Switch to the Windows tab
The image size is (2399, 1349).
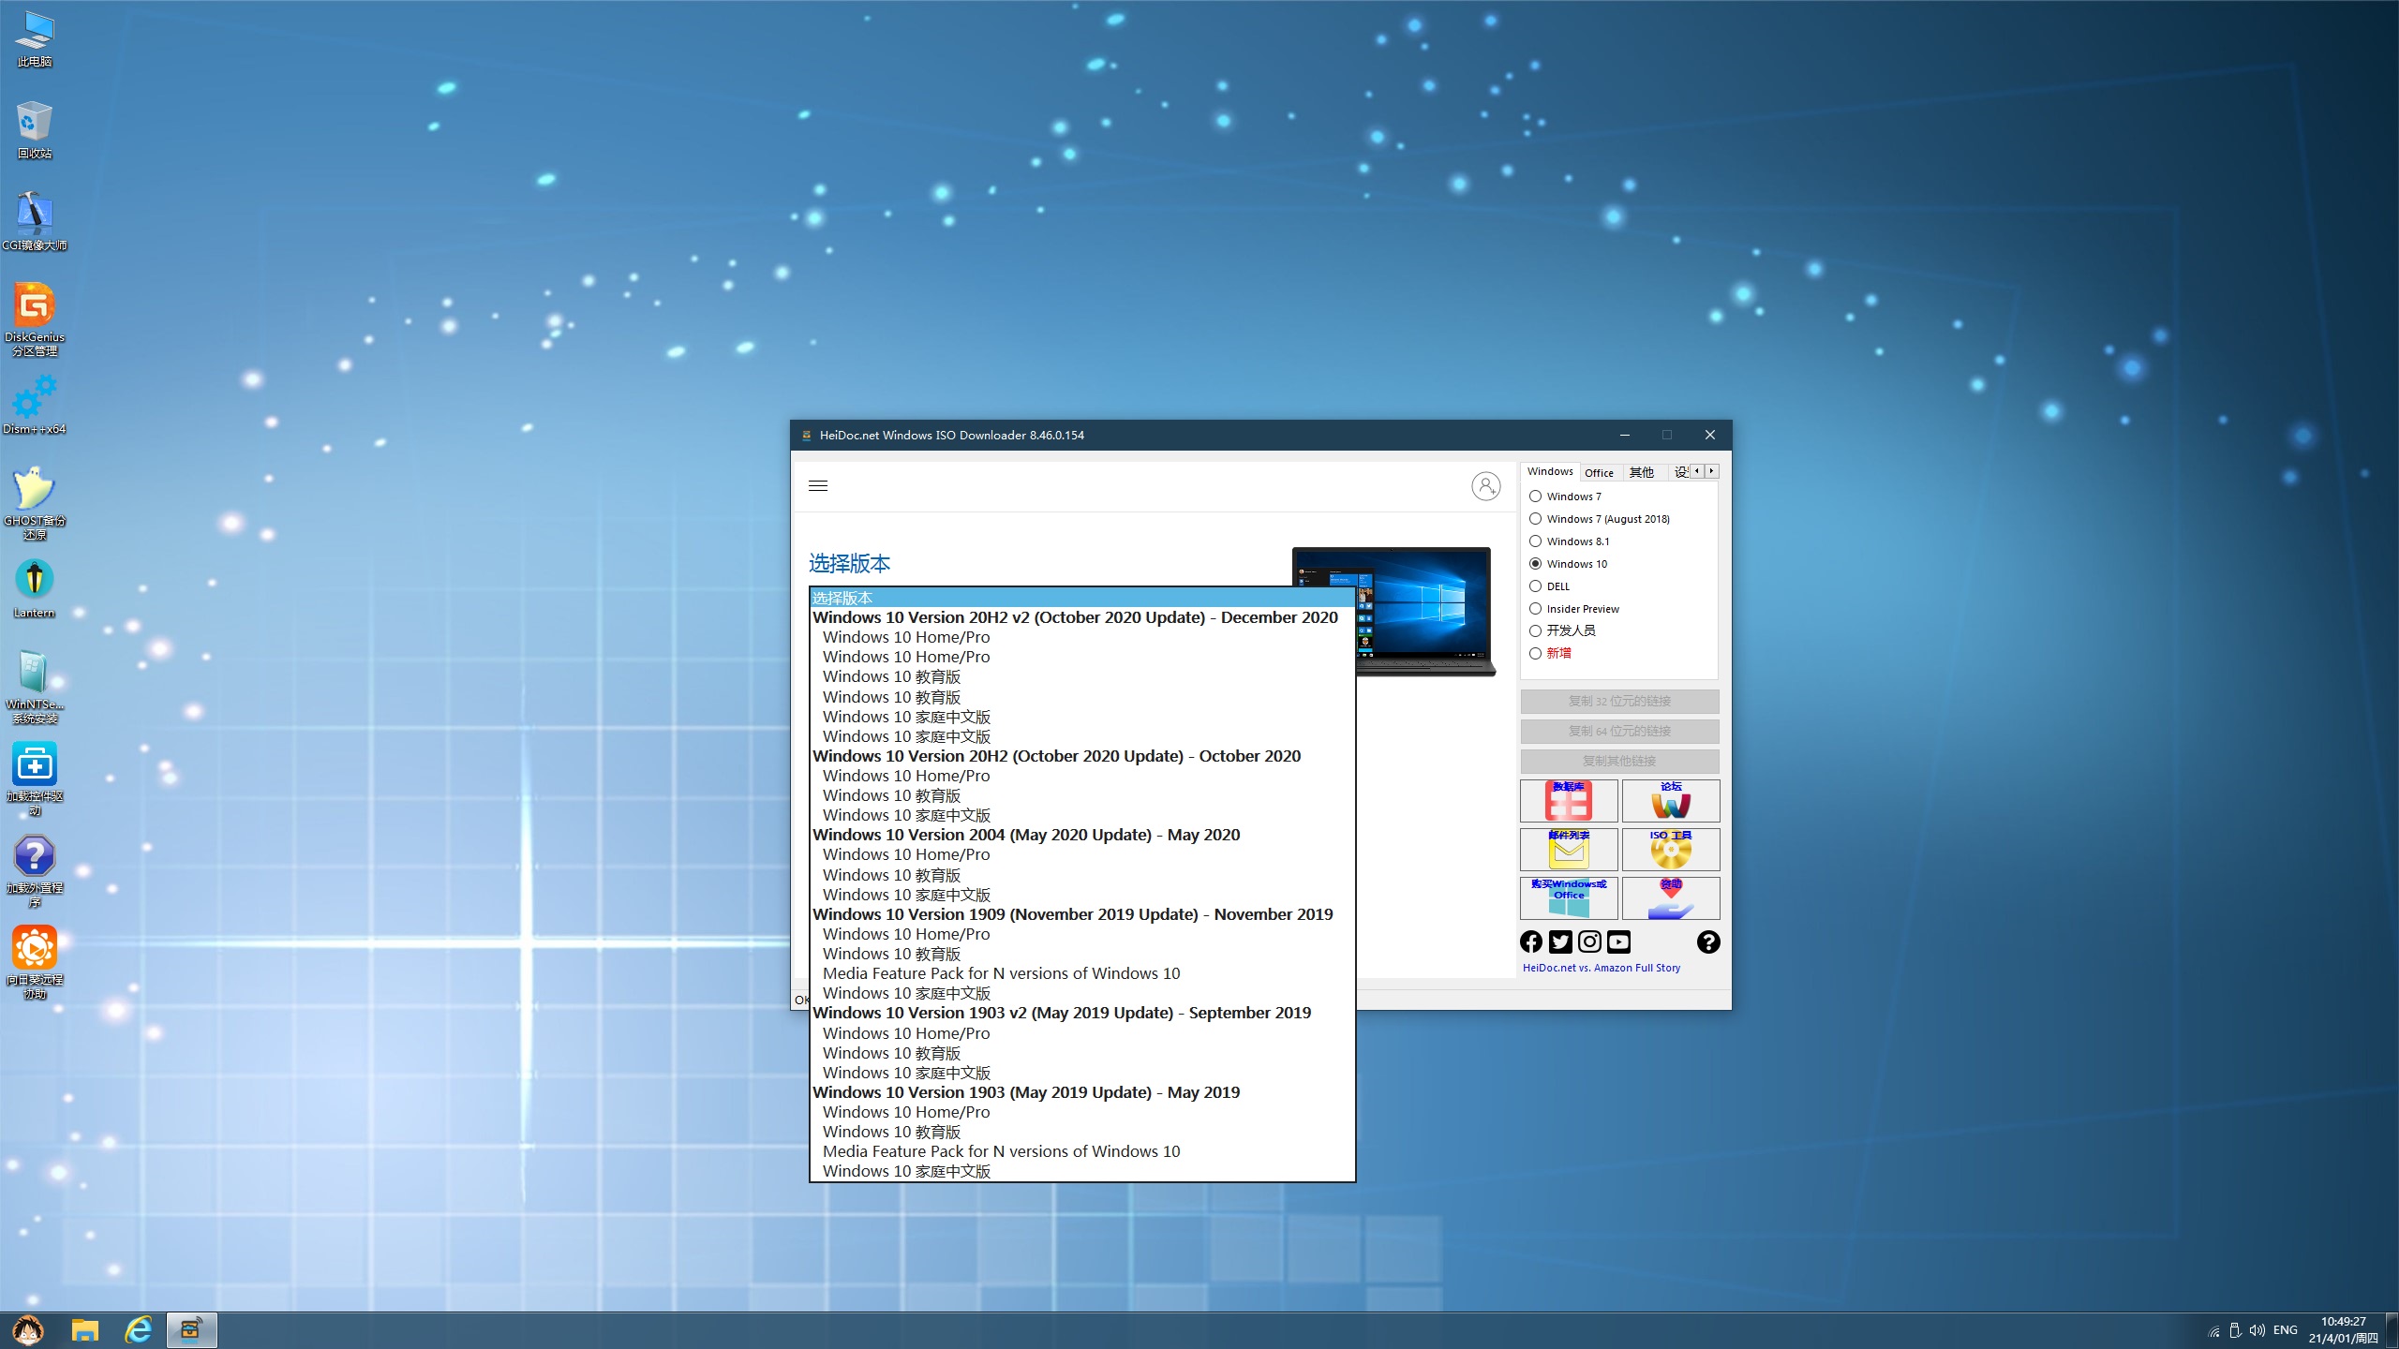1550,471
